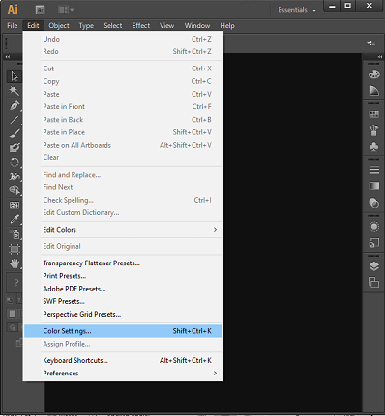This screenshot has width=385, height=416.
Task: Open the Artboards panel icon
Action: tap(374, 283)
